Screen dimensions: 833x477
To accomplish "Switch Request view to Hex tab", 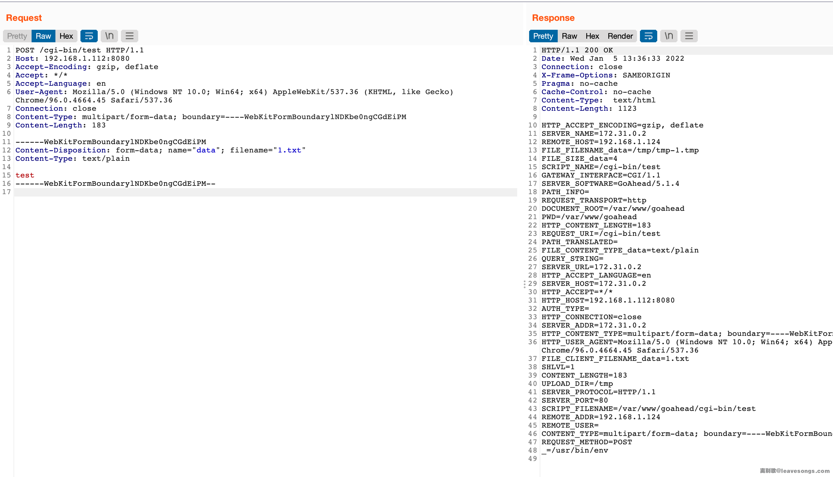I will 66,36.
